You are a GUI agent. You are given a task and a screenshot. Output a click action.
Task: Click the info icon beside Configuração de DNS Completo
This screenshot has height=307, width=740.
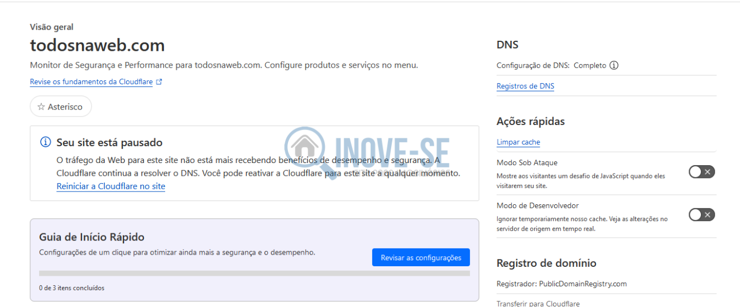click(x=614, y=65)
